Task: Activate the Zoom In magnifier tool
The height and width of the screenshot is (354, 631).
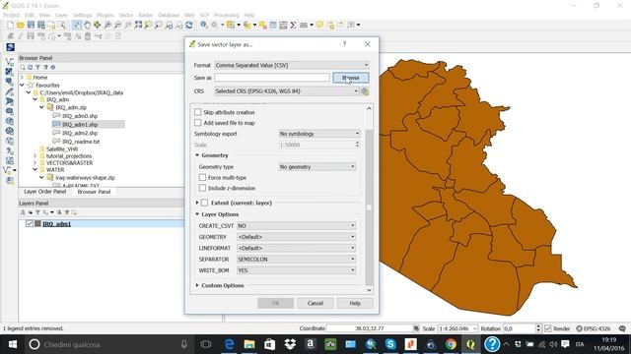Action: click(x=107, y=25)
